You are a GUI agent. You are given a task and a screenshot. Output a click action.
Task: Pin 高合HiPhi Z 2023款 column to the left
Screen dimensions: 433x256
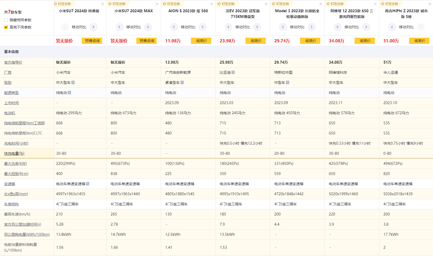390,4
